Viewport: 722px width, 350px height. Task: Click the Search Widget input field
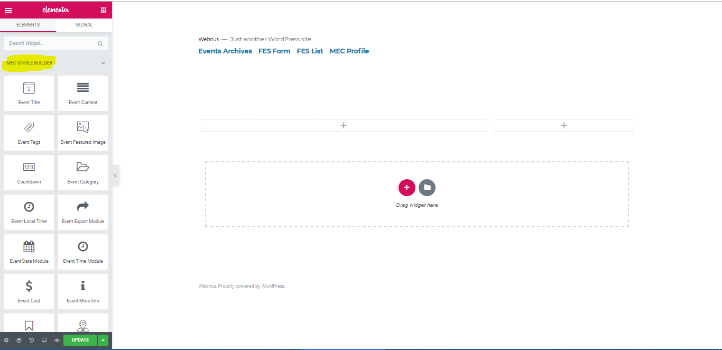55,43
